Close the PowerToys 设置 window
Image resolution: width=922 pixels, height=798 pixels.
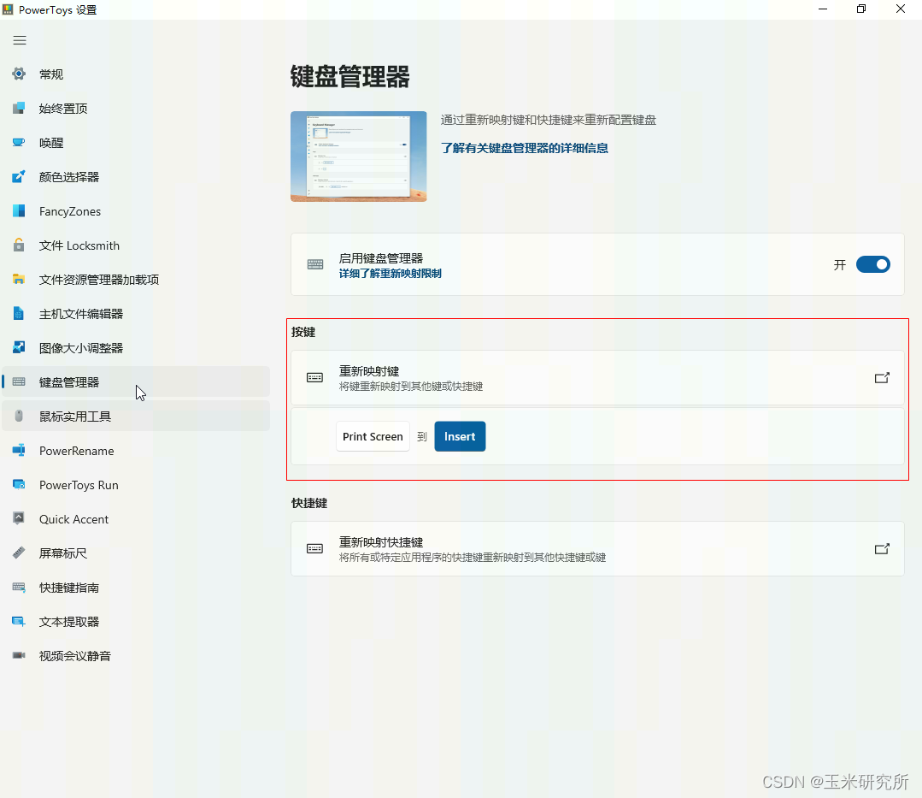point(901,9)
